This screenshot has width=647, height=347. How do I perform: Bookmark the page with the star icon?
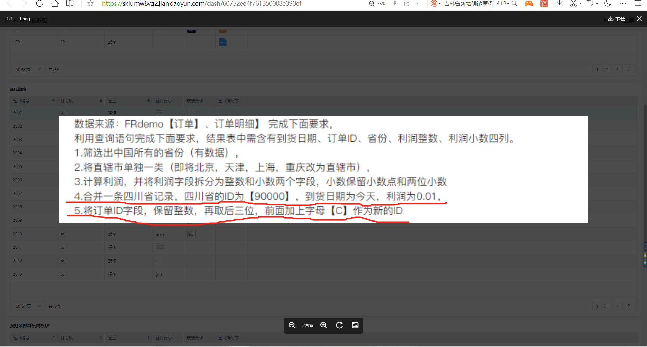(x=90, y=3)
